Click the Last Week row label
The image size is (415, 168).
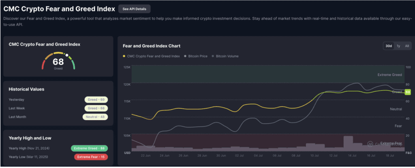click(x=17, y=108)
